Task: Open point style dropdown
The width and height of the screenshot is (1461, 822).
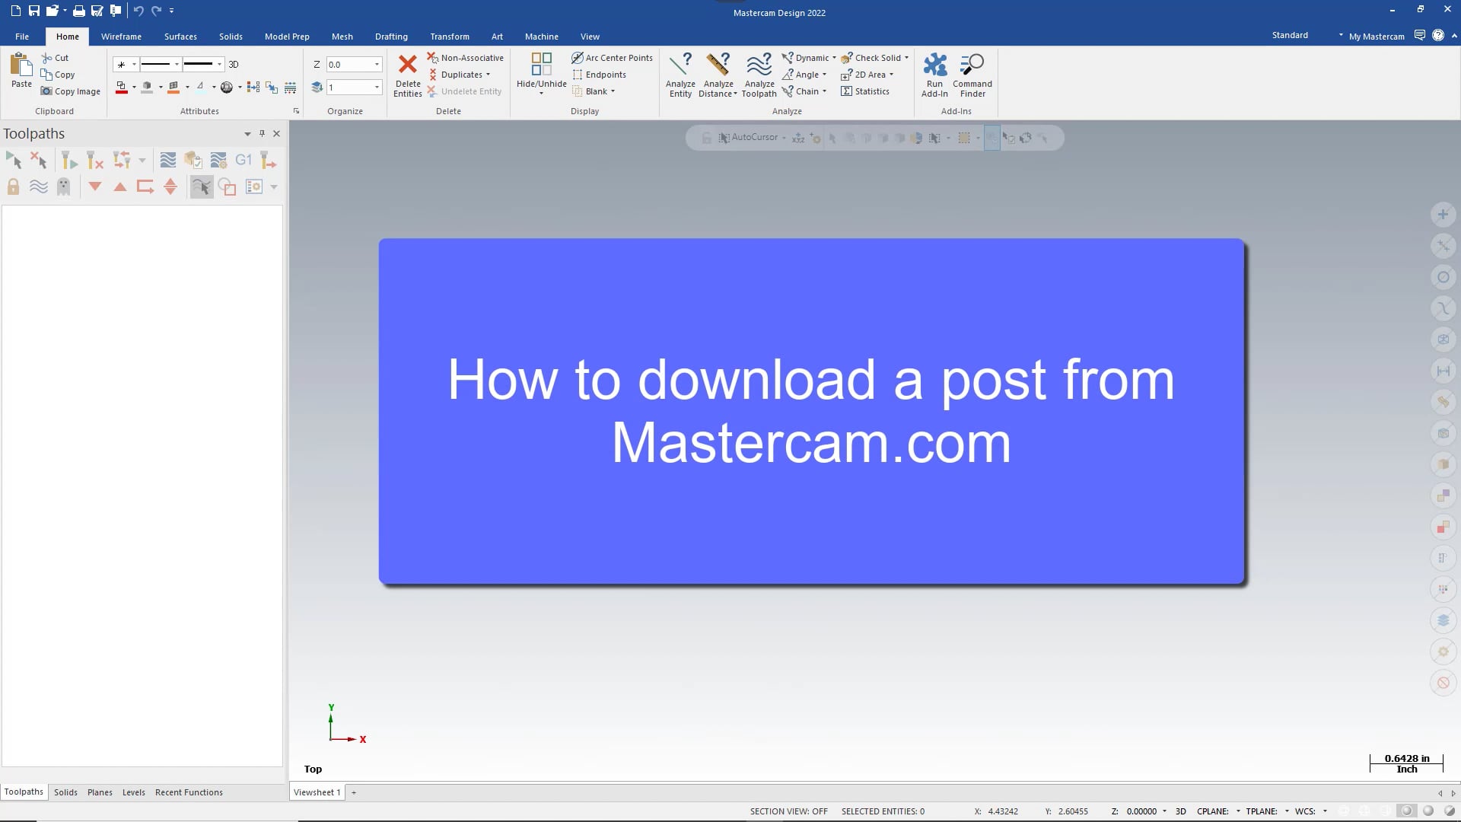Action: point(134,65)
